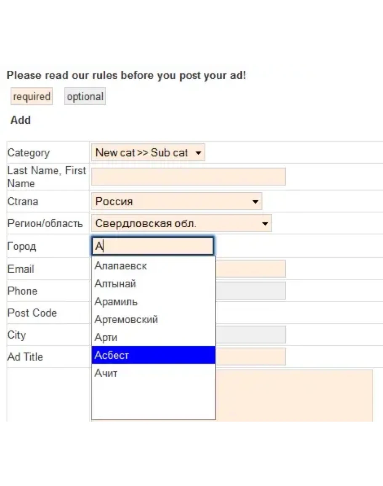The width and height of the screenshot is (383, 486).
Task: Click the Email input field
Action: (250, 269)
